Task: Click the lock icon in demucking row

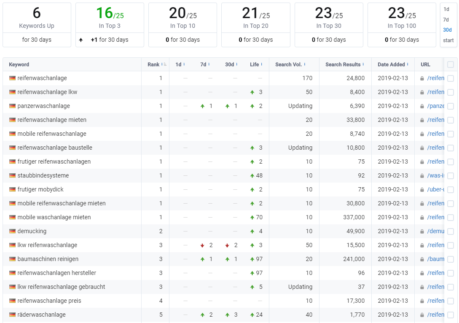Action: [x=422, y=231]
